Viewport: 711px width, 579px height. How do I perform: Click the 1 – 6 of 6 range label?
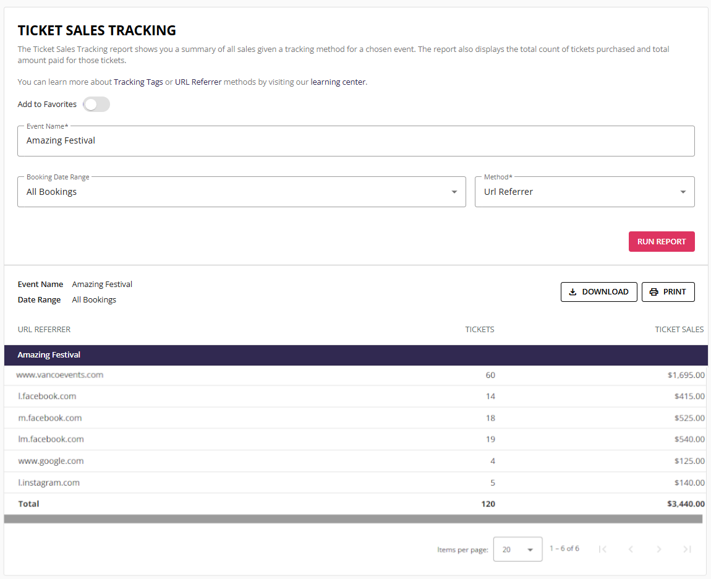(564, 549)
